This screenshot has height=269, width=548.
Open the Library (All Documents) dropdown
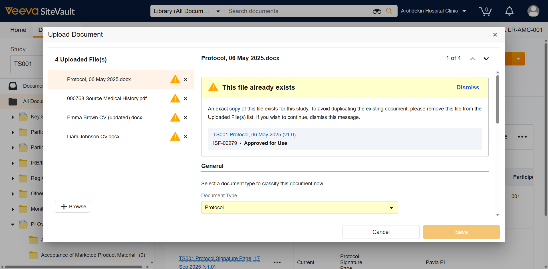pos(187,11)
